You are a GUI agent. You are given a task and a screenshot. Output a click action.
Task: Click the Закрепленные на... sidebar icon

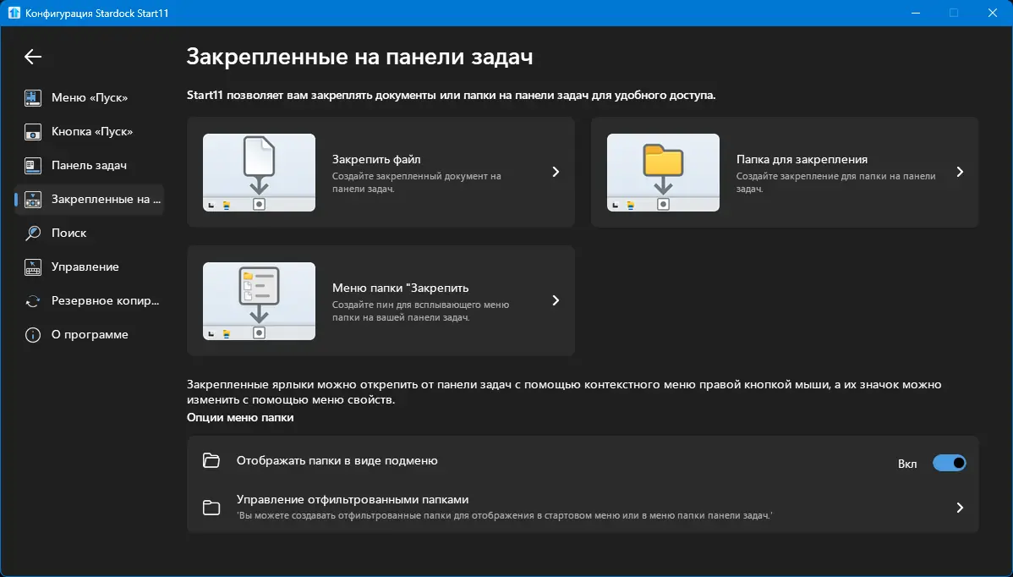pyautogui.click(x=33, y=200)
